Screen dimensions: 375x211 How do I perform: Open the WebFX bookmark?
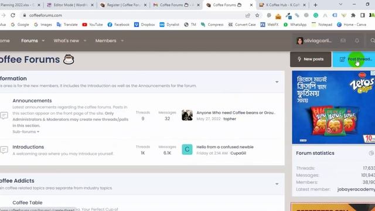click(270, 25)
